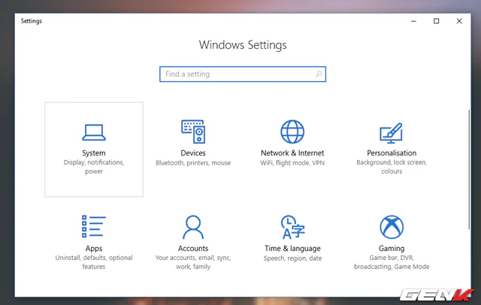The height and width of the screenshot is (305, 481).
Task: Close the Settings window
Action: pyautogui.click(x=459, y=21)
